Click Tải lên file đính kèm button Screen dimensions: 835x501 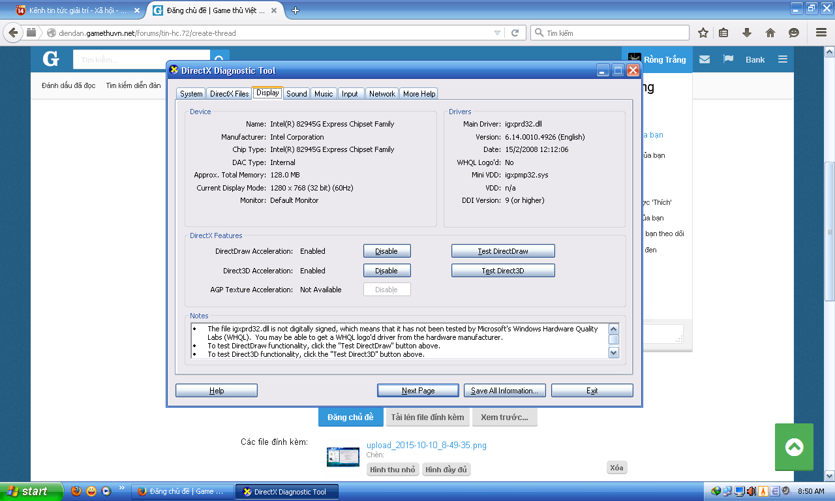pyautogui.click(x=428, y=417)
